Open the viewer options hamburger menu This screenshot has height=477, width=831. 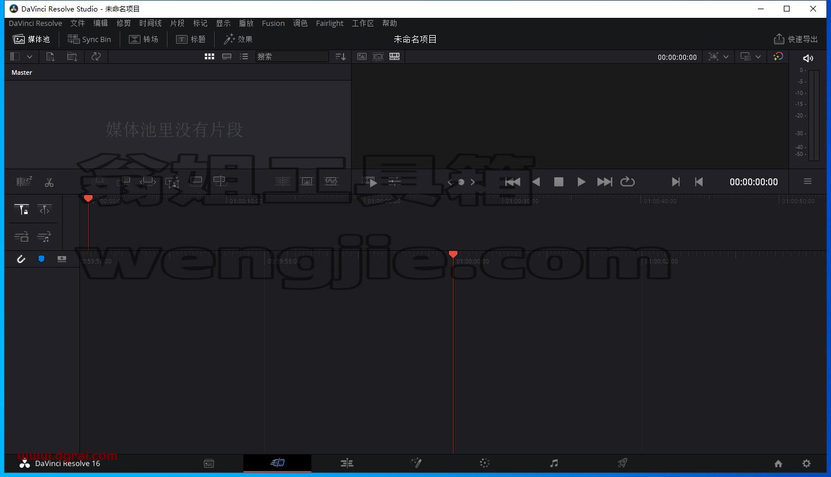pyautogui.click(x=807, y=181)
